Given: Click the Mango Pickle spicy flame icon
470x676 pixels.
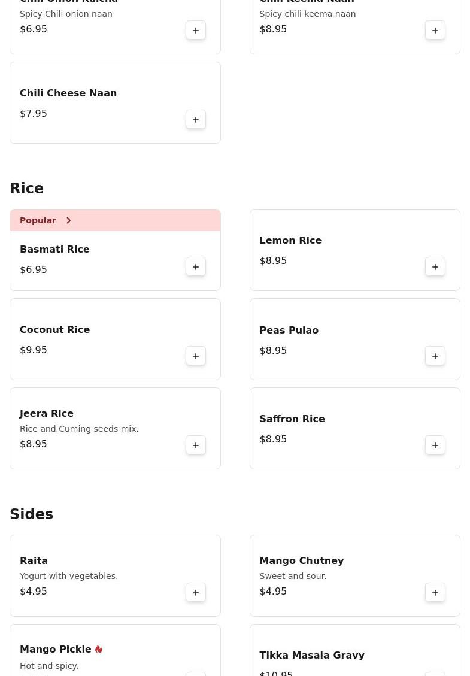Looking at the screenshot, I should 99,650.
